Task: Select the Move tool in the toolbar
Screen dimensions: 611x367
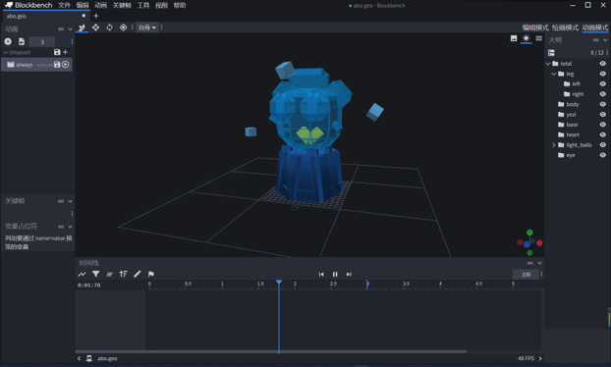Action: (95, 27)
